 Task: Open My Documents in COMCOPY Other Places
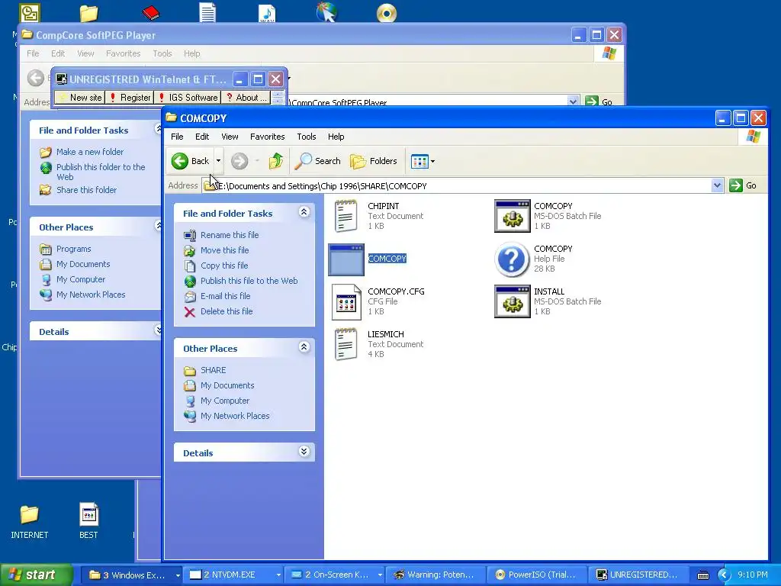click(227, 385)
